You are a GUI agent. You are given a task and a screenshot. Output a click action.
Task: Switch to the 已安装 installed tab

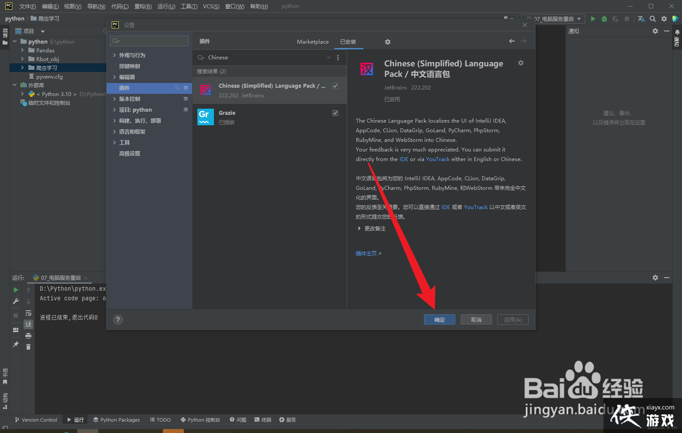348,42
